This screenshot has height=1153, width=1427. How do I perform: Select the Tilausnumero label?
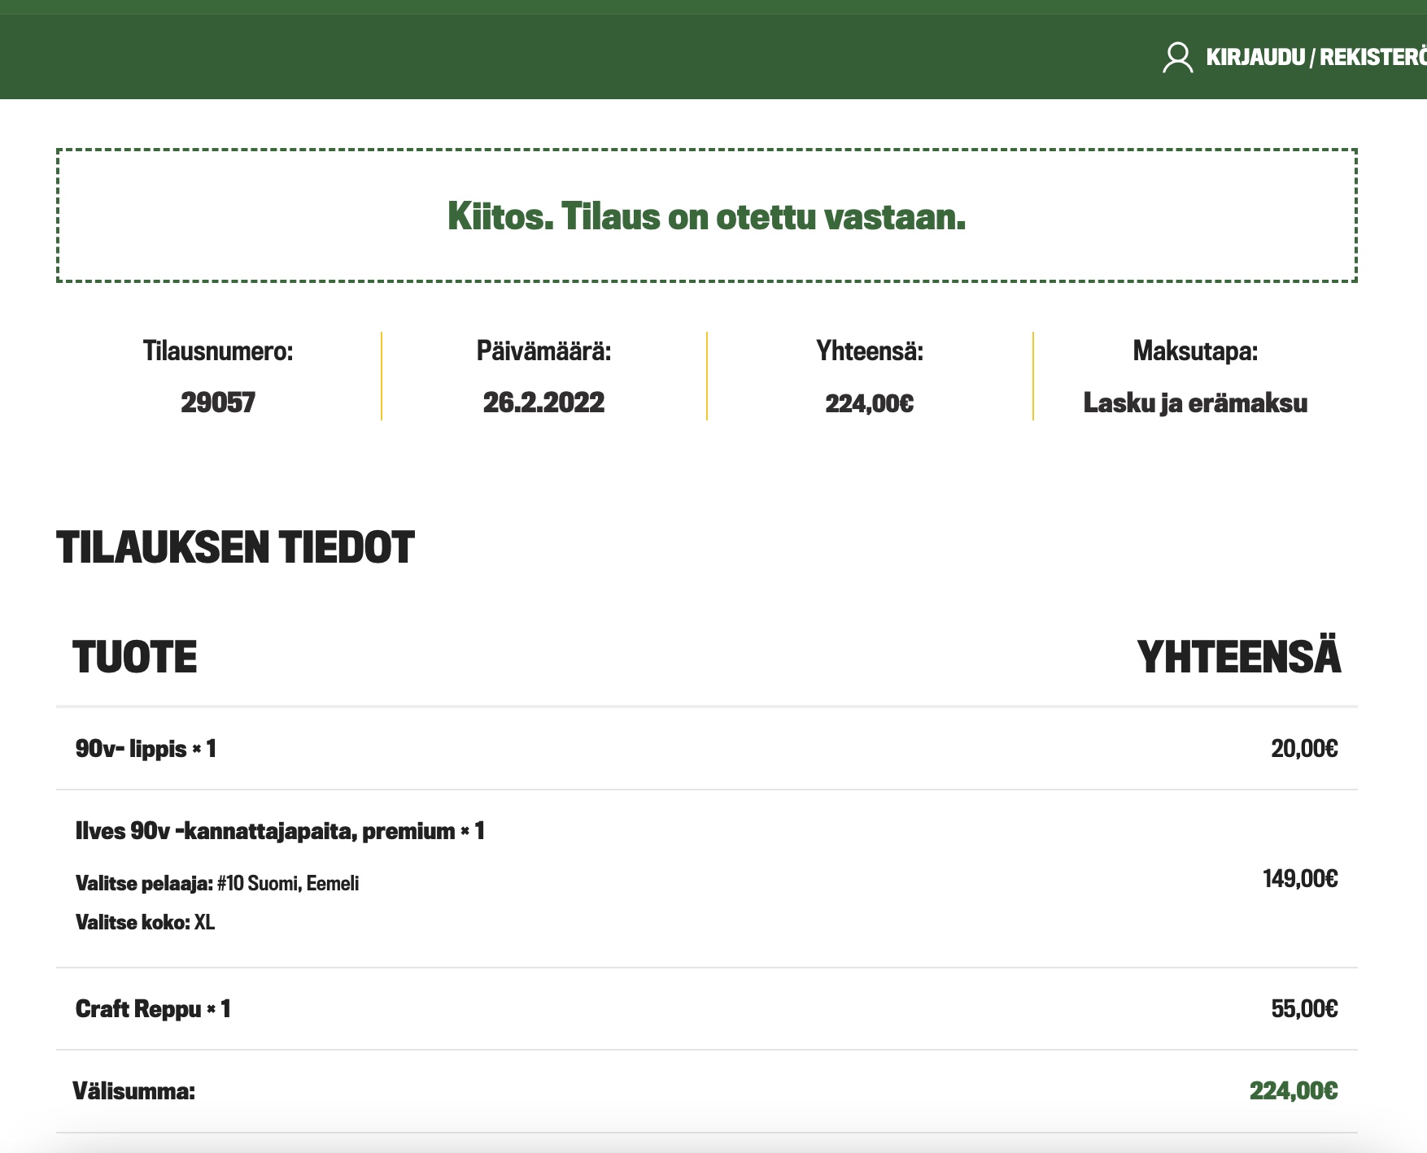[x=218, y=351]
